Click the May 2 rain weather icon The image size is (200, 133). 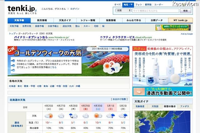pos(122,116)
